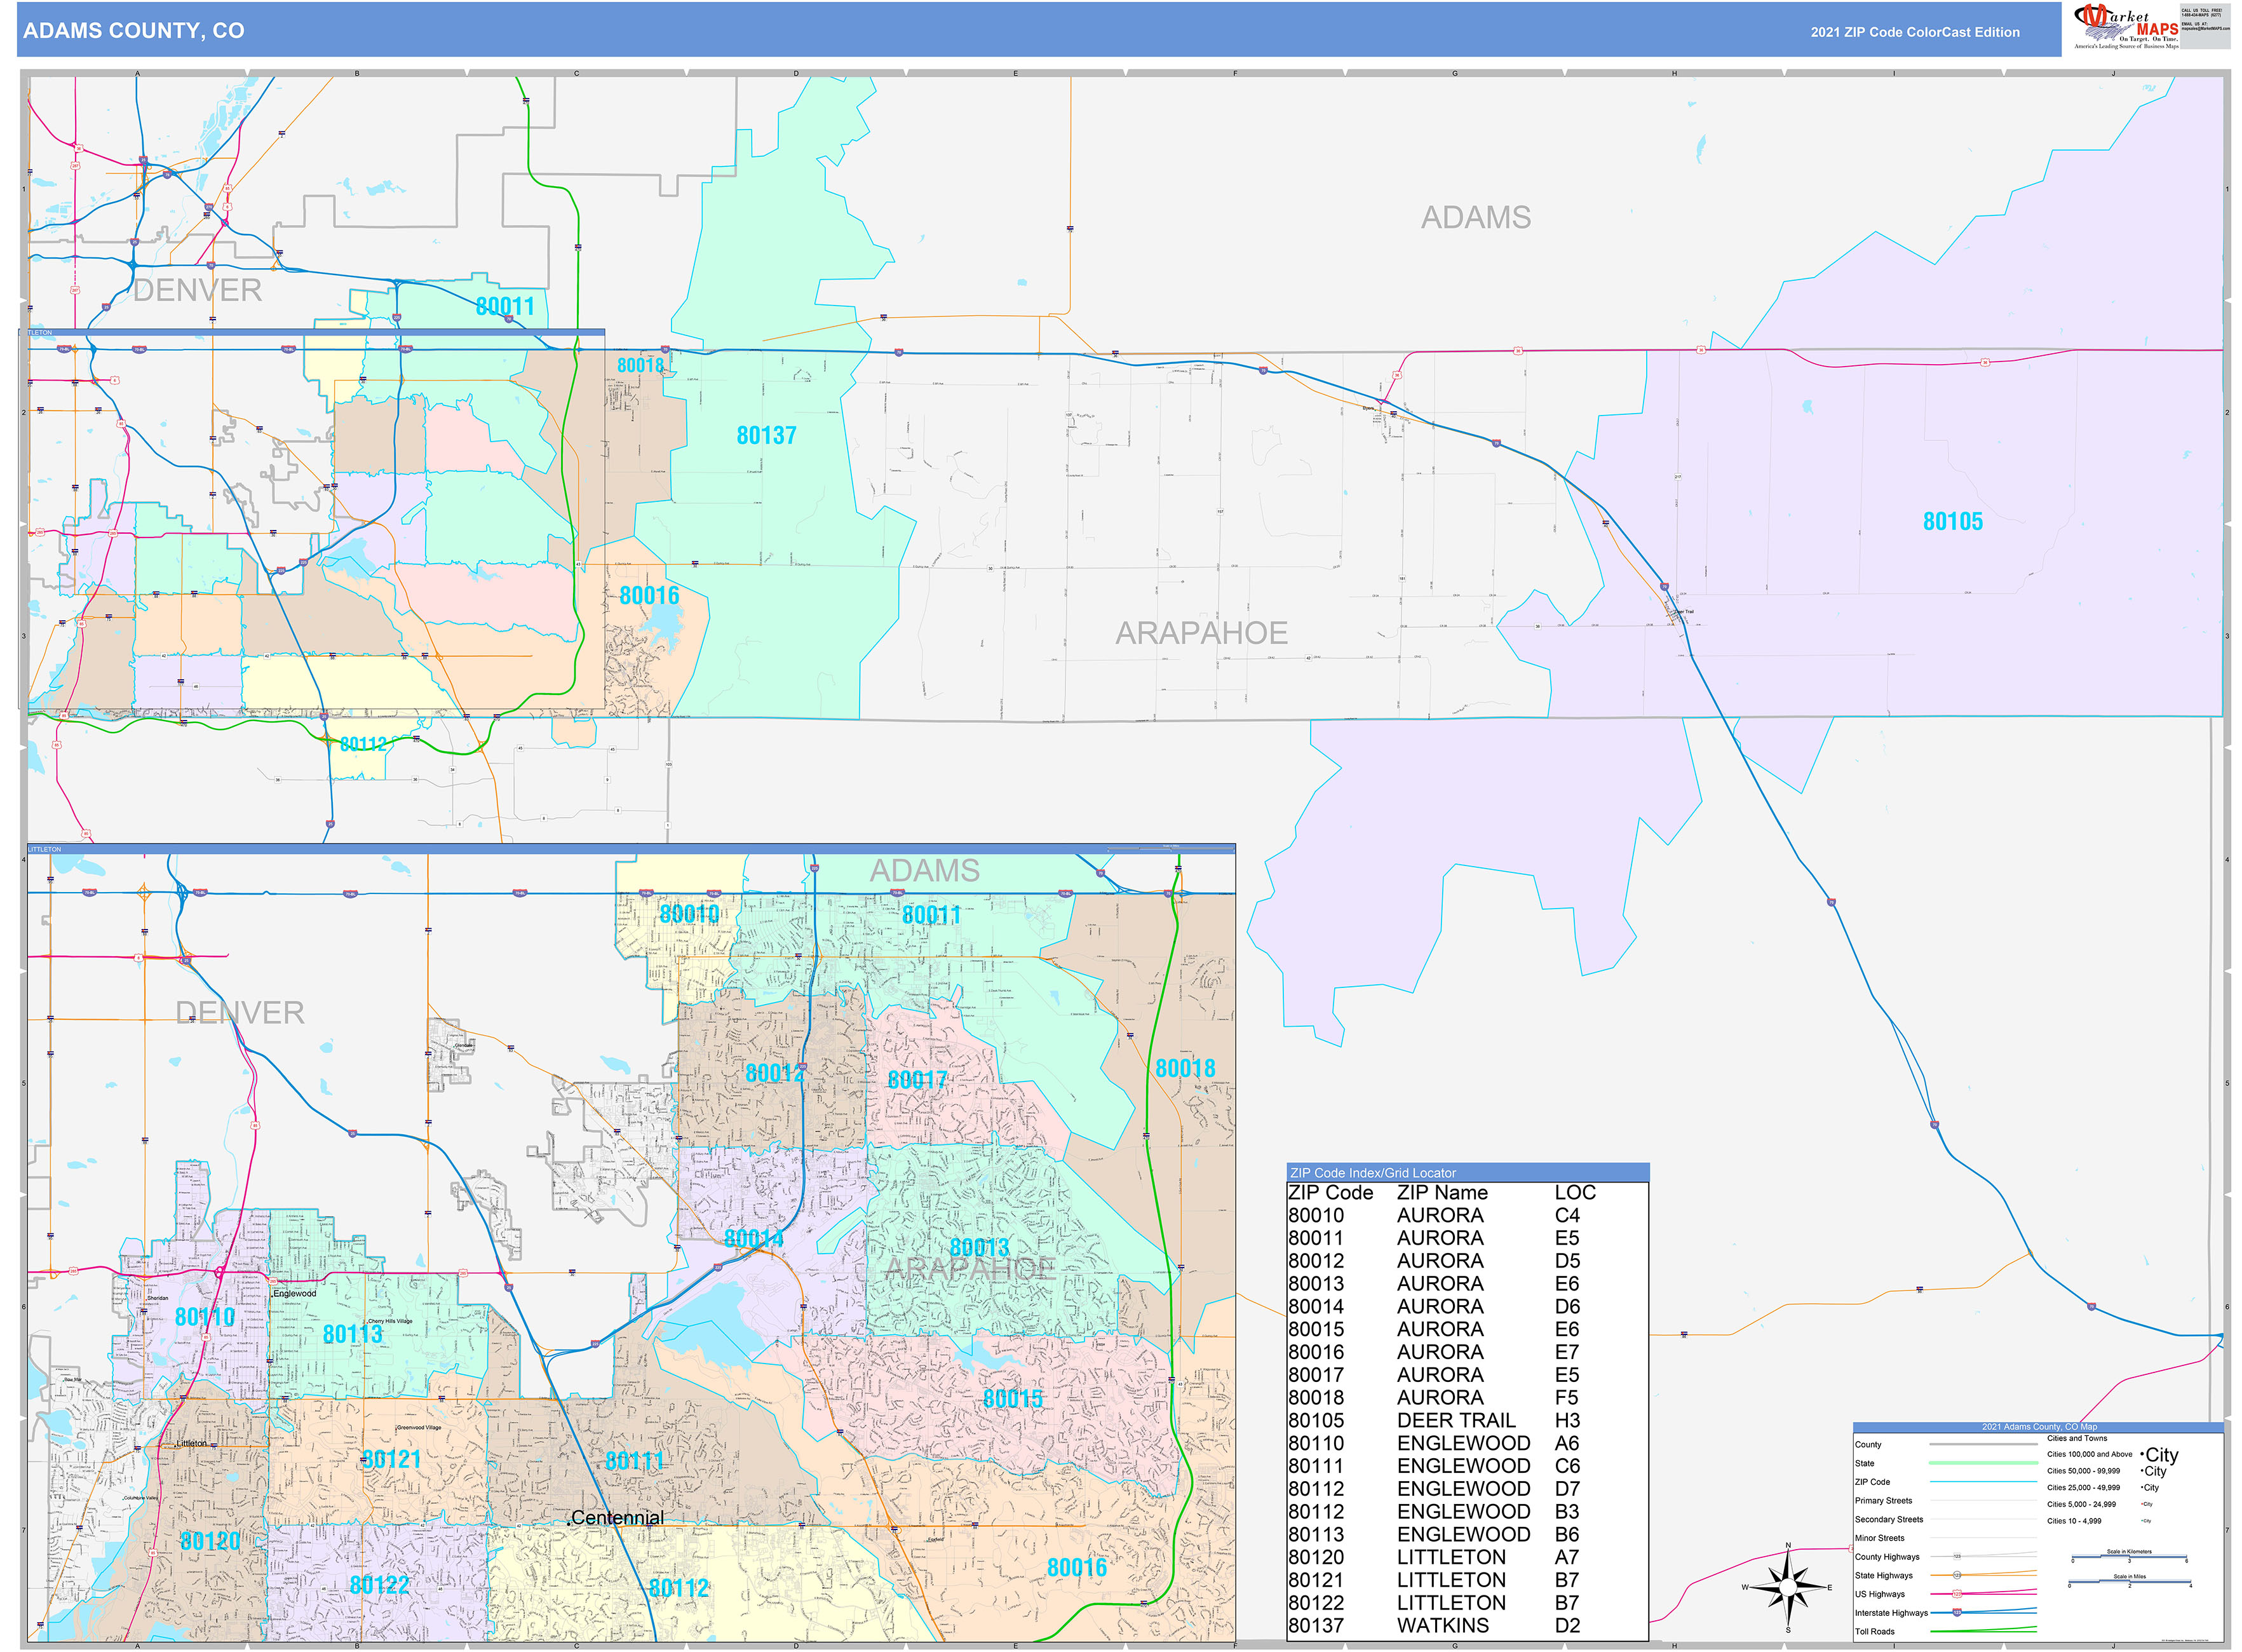Select the 80111 ENGLEWOOD C6 index row

(x=1467, y=1466)
